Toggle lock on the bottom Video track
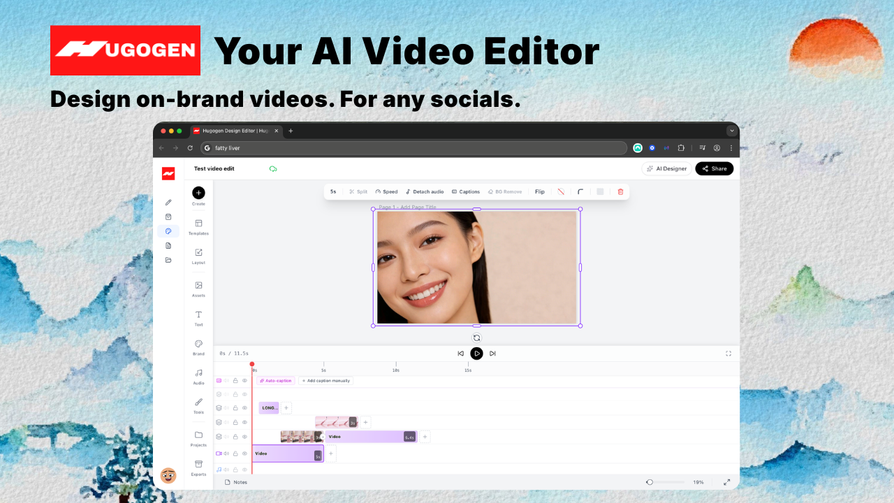Screen dimensions: 894x503 [235, 454]
